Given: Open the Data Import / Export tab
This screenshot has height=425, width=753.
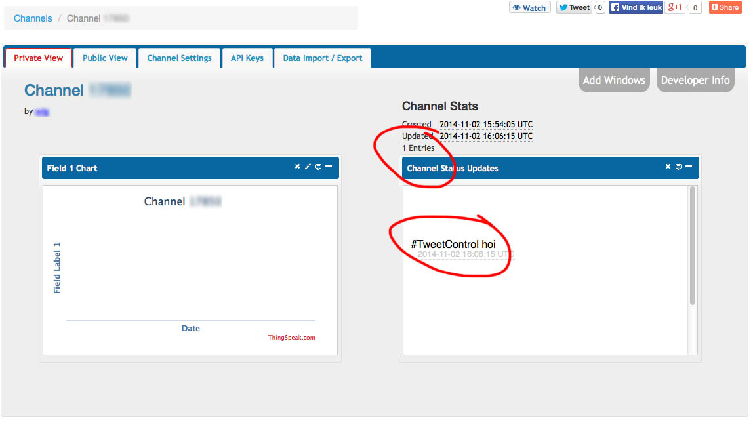Looking at the screenshot, I should pos(322,58).
